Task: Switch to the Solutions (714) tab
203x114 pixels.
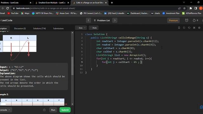Action: [39, 28]
